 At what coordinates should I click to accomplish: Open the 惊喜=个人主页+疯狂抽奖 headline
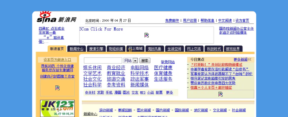pyautogui.click(x=211, y=87)
